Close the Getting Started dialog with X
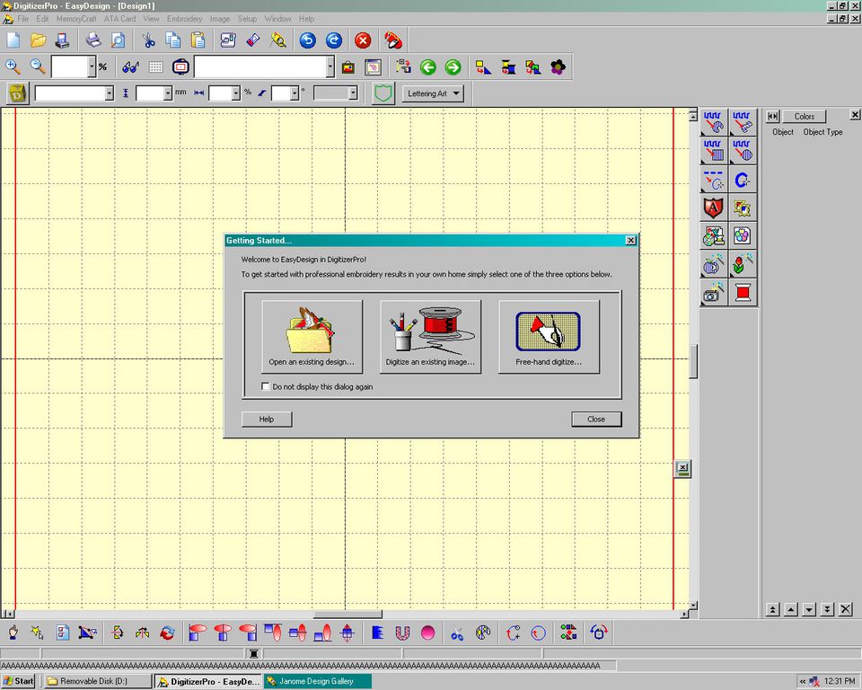 pyautogui.click(x=631, y=241)
